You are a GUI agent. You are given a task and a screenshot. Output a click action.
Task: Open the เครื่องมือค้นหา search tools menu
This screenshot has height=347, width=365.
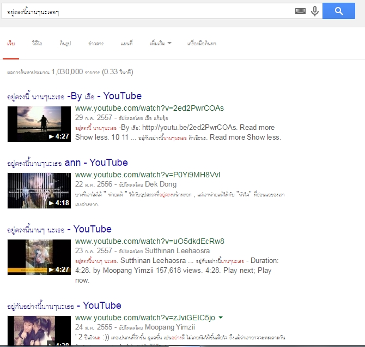(202, 44)
